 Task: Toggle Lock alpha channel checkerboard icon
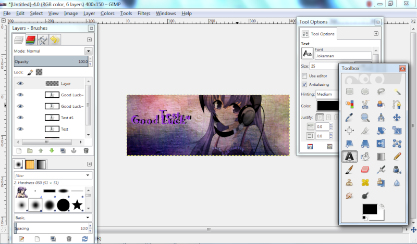pos(39,72)
